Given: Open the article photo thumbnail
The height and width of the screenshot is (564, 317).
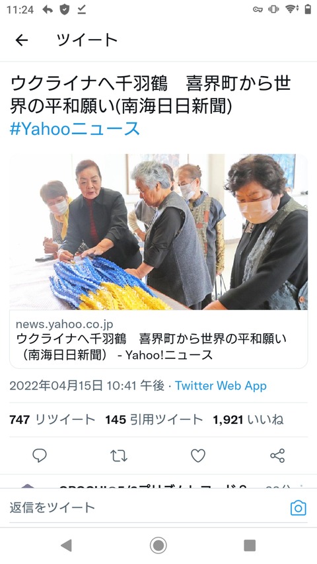Looking at the screenshot, I should coord(158,232).
